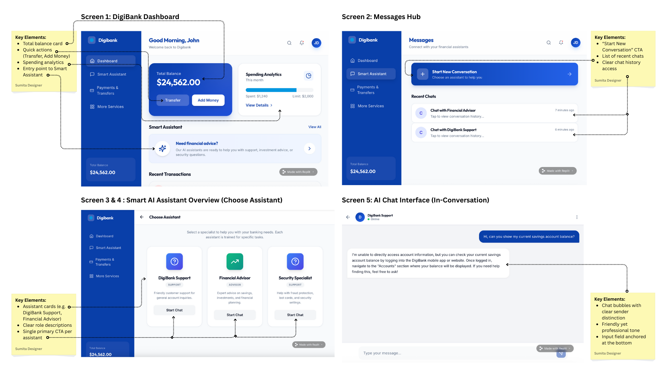Click the JD avatar on Dashboard screen
Screen dimensions: 667x375
(x=316, y=43)
